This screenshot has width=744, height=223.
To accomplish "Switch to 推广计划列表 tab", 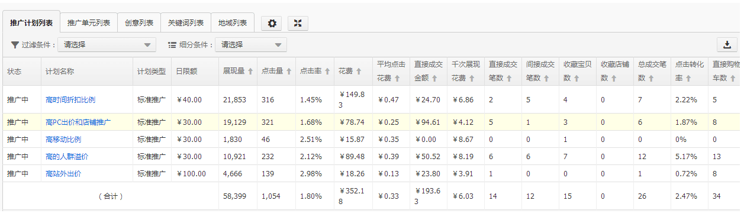I will [31, 23].
